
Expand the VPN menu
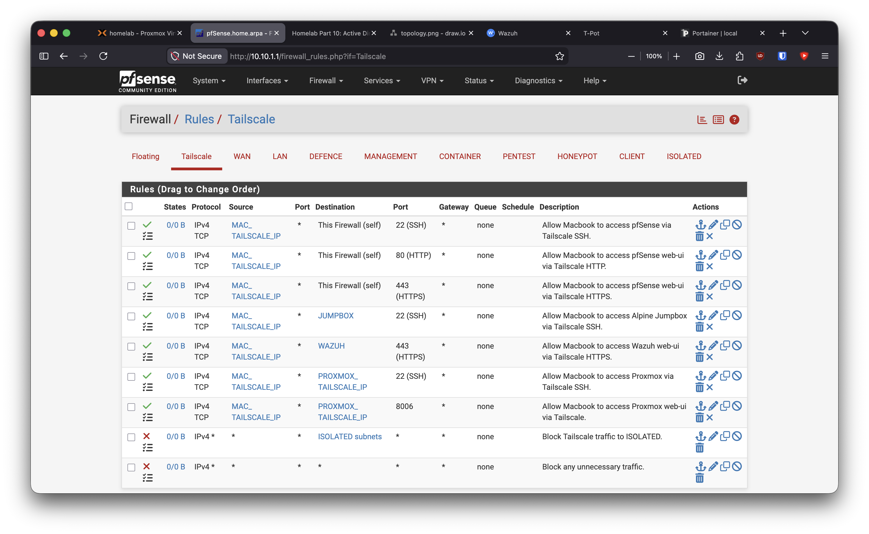click(432, 80)
